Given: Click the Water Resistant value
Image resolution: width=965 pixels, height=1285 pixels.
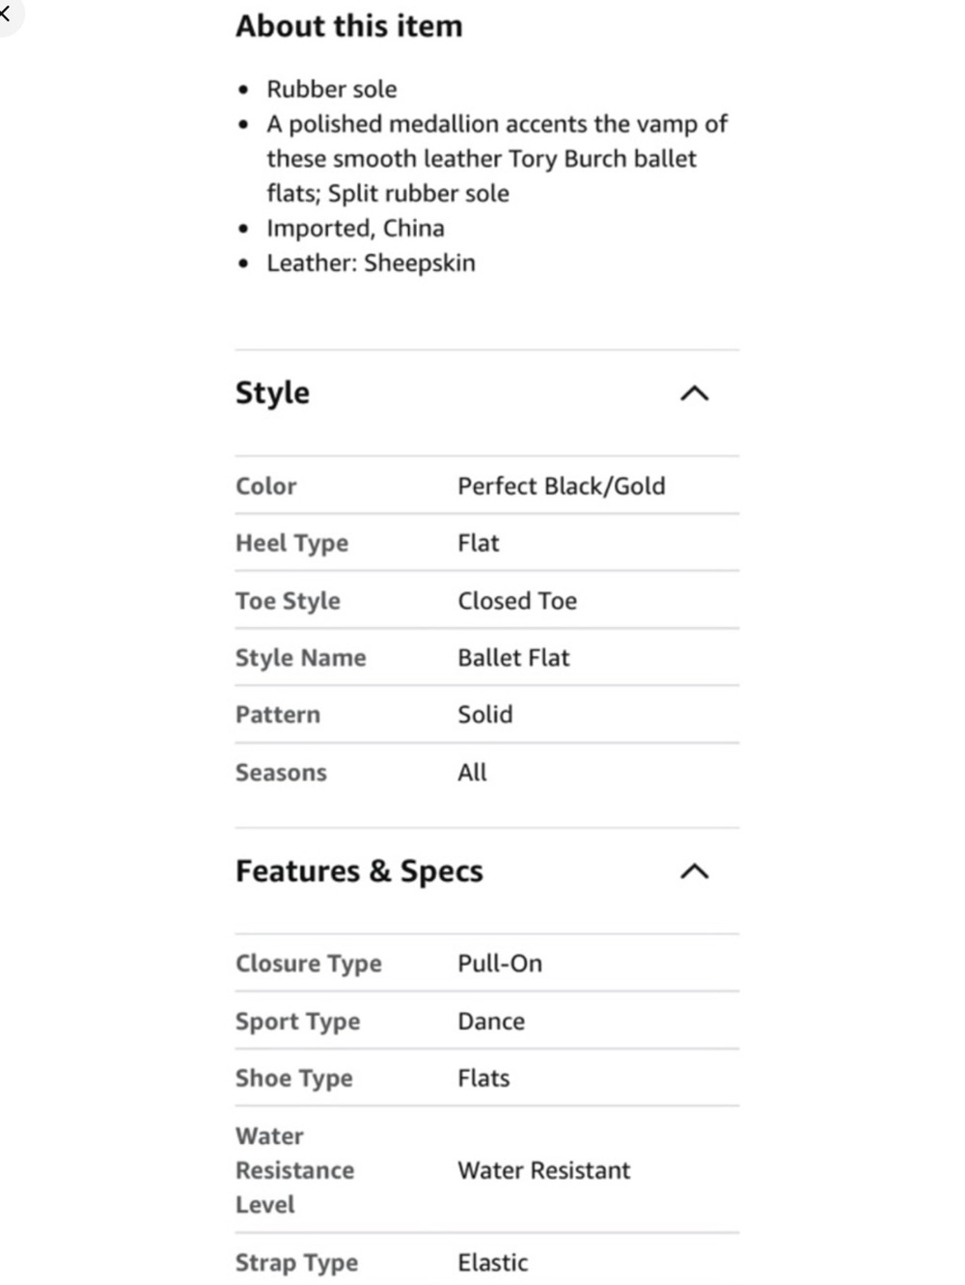Looking at the screenshot, I should pos(543,1170).
